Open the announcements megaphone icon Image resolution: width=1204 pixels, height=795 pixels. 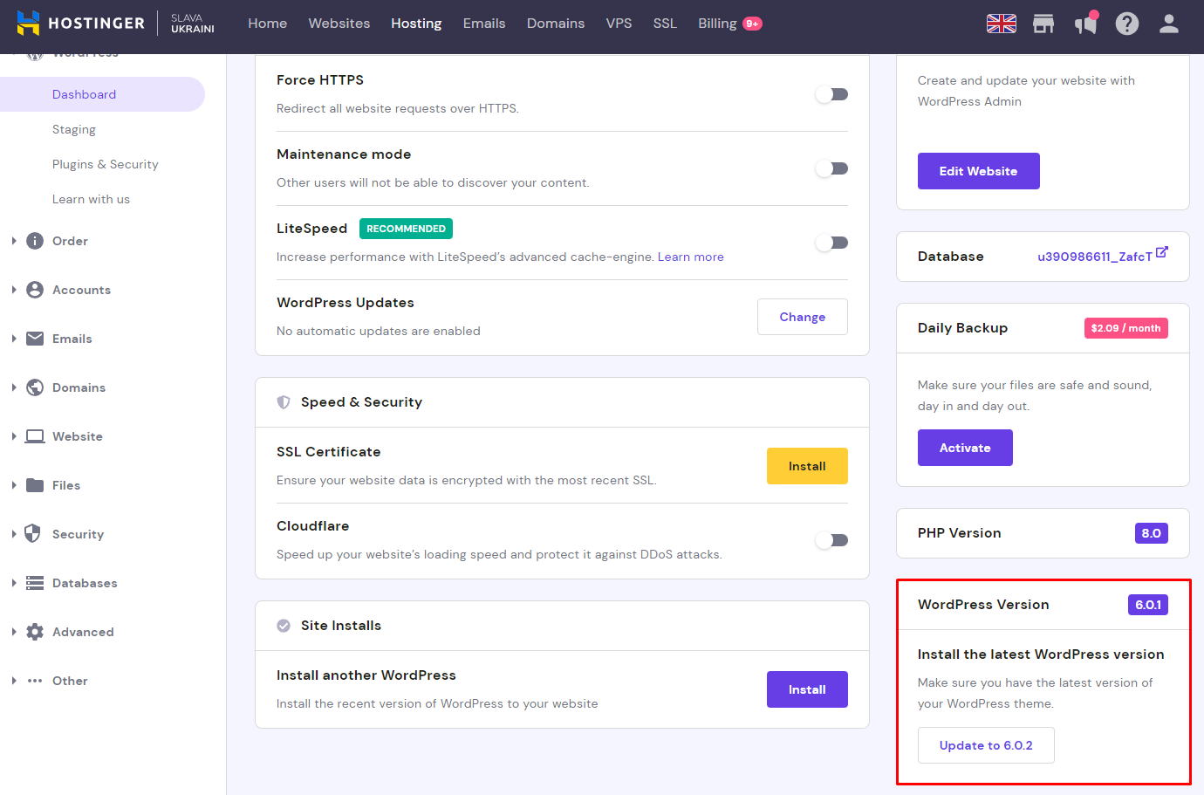1084,24
